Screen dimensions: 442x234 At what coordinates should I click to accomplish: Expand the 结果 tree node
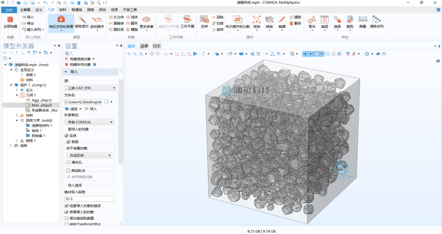tap(11, 146)
